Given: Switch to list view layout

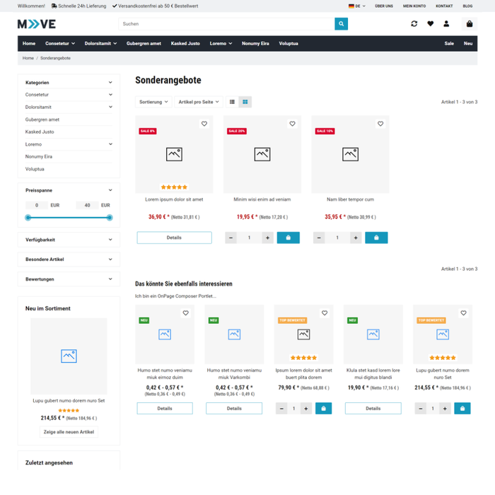Looking at the screenshot, I should tap(232, 102).
